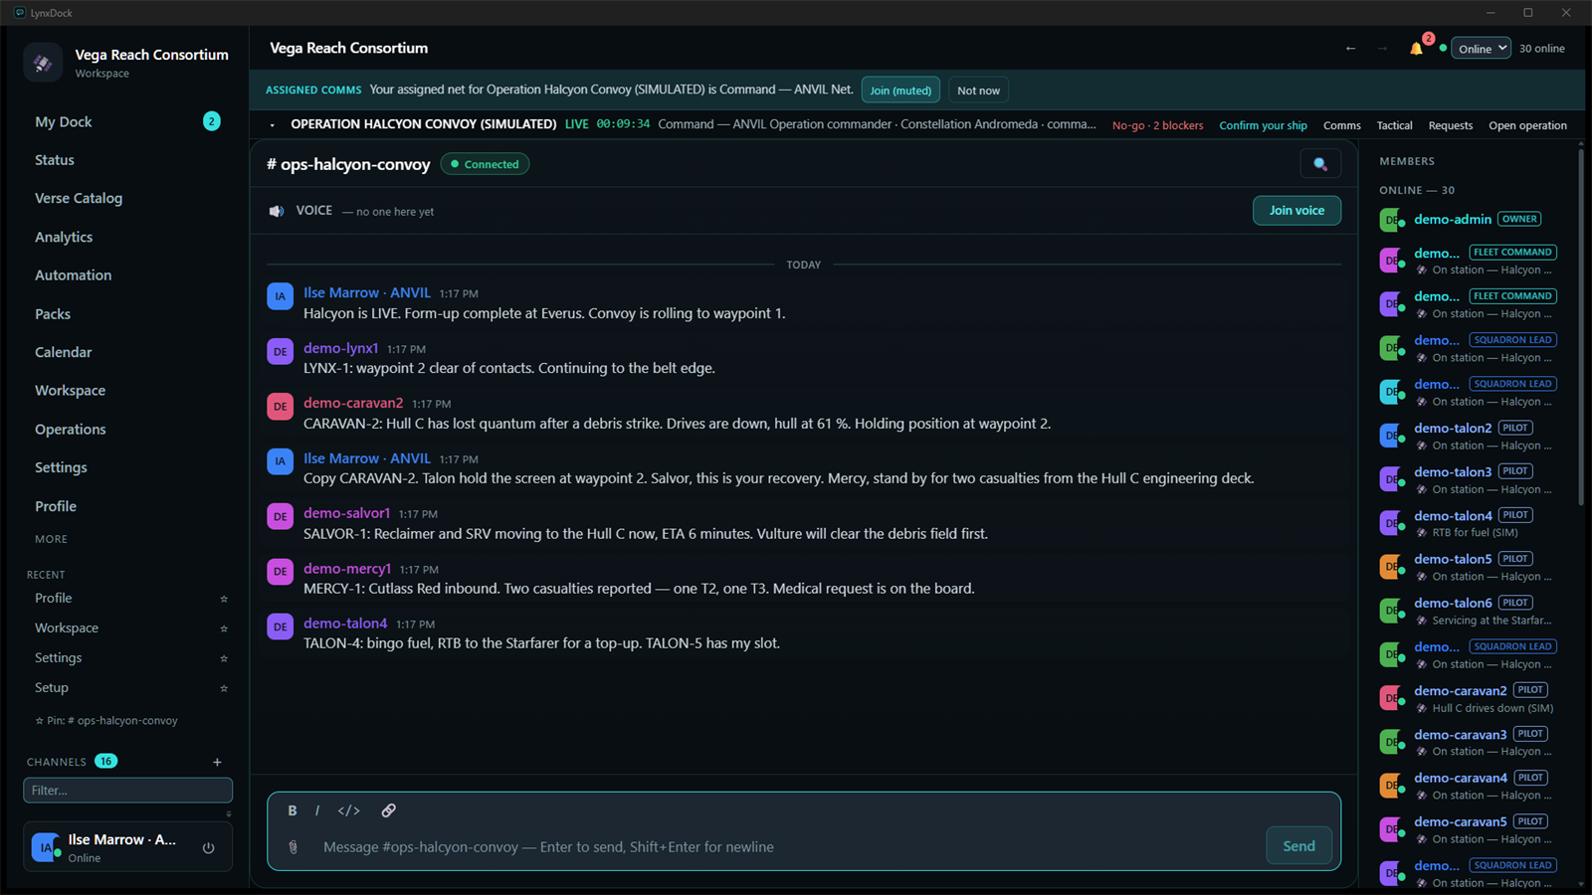Viewport: 1592px width, 895px height.
Task: Expand the MORE section in sidebar
Action: click(52, 539)
